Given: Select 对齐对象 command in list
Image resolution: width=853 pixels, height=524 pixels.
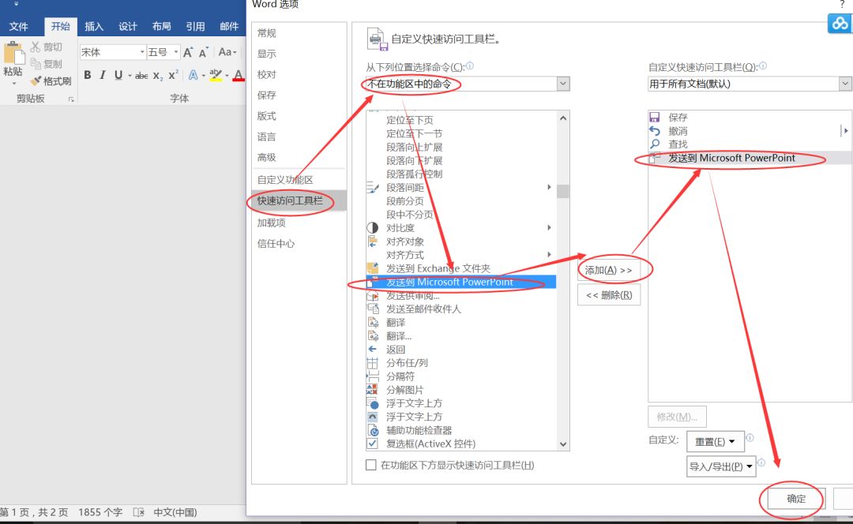Looking at the screenshot, I should [x=460, y=241].
